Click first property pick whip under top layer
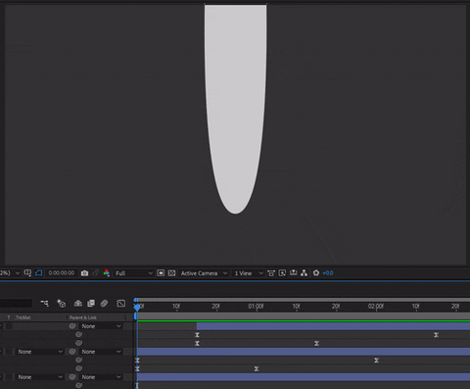Viewport: 470px width, 389px height. (78, 334)
